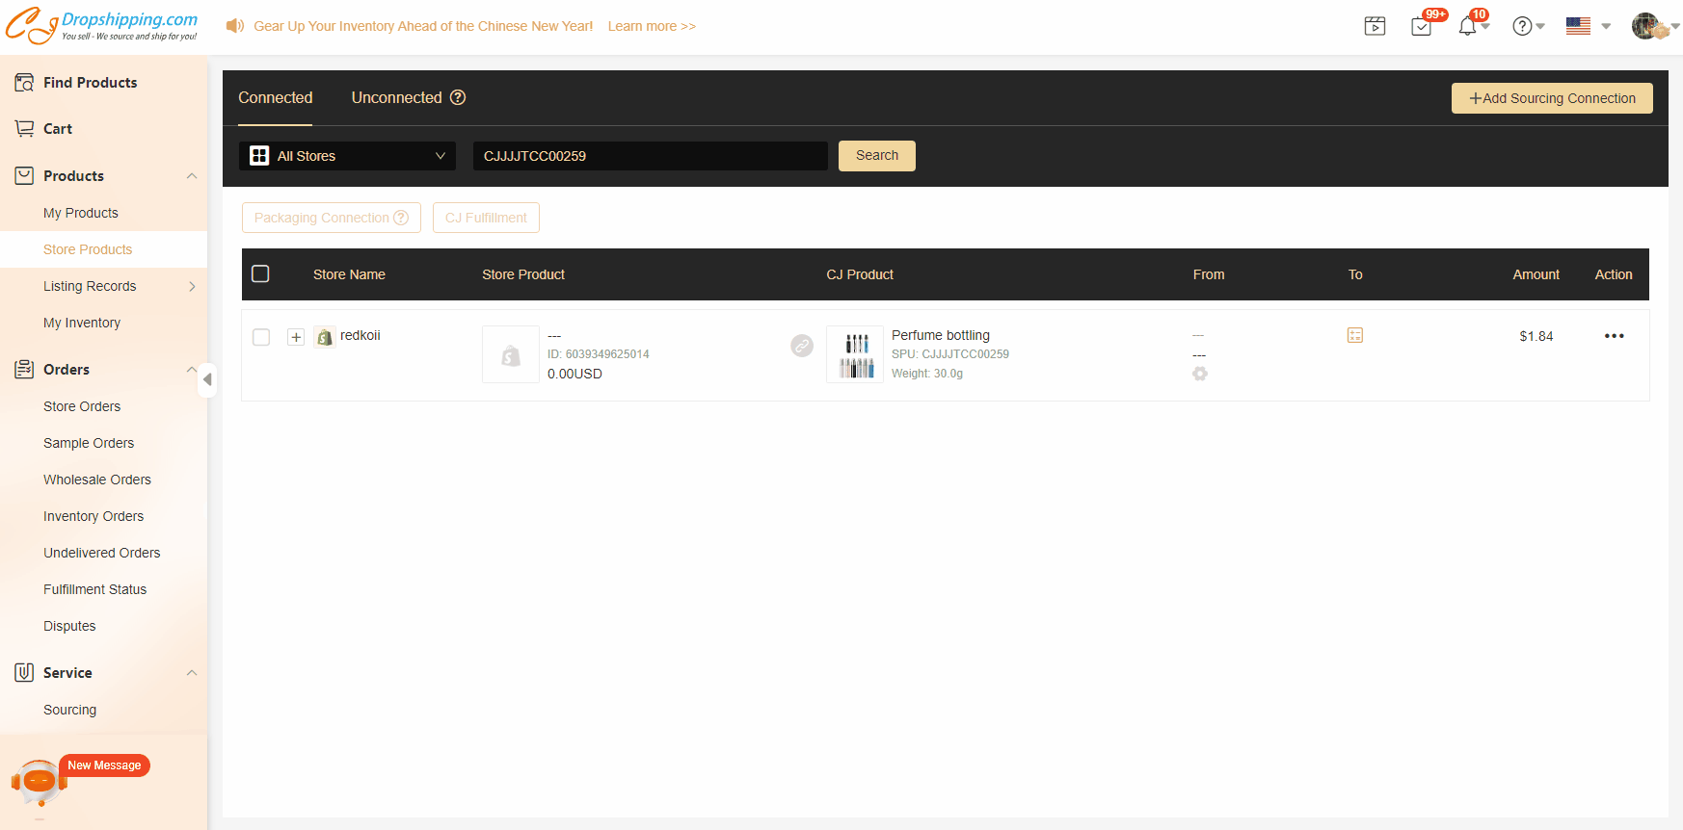This screenshot has width=1683, height=830.
Task: Open the notifications bell icon
Action: [1467, 26]
